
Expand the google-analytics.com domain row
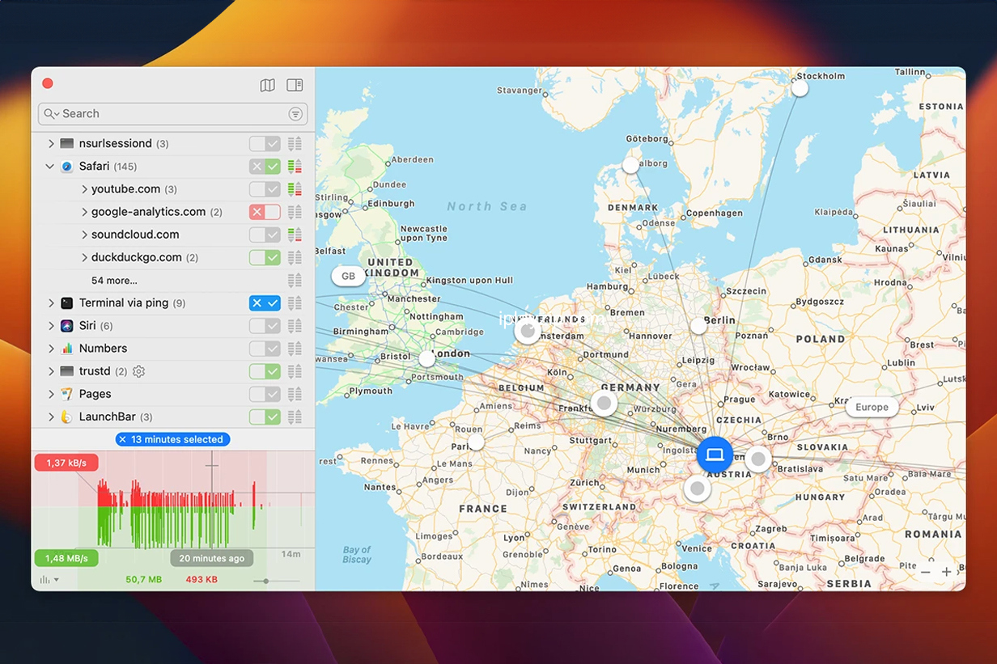coord(84,212)
